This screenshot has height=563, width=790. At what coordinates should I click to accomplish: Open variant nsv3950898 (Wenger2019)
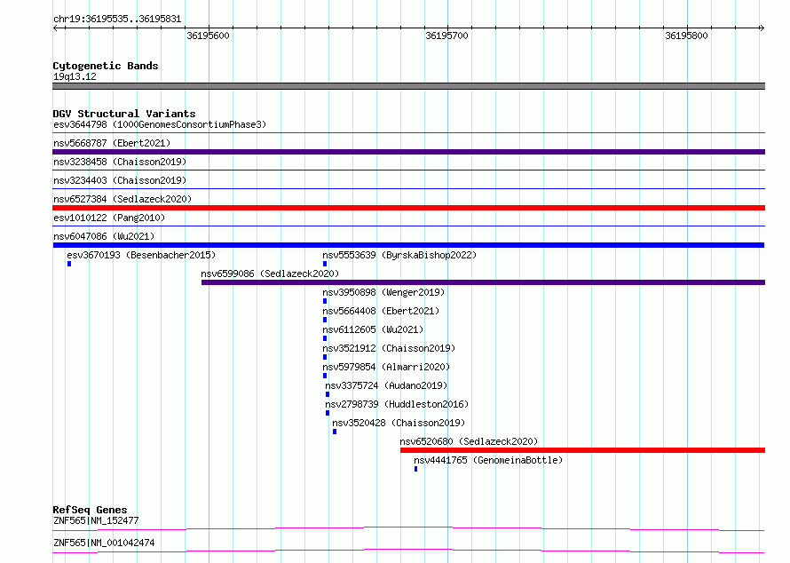(383, 292)
